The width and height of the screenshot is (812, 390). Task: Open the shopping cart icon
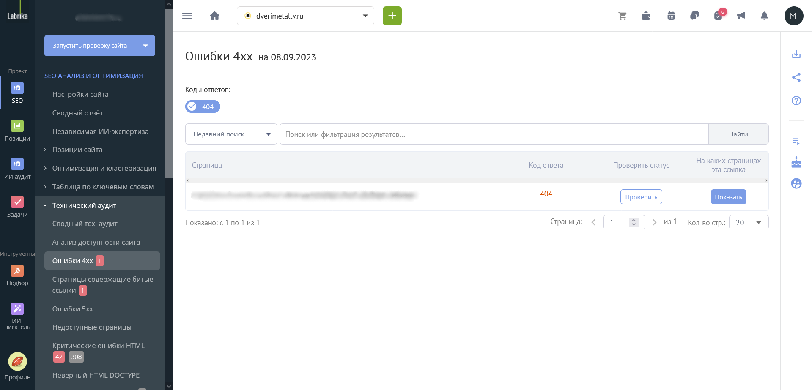click(x=623, y=16)
